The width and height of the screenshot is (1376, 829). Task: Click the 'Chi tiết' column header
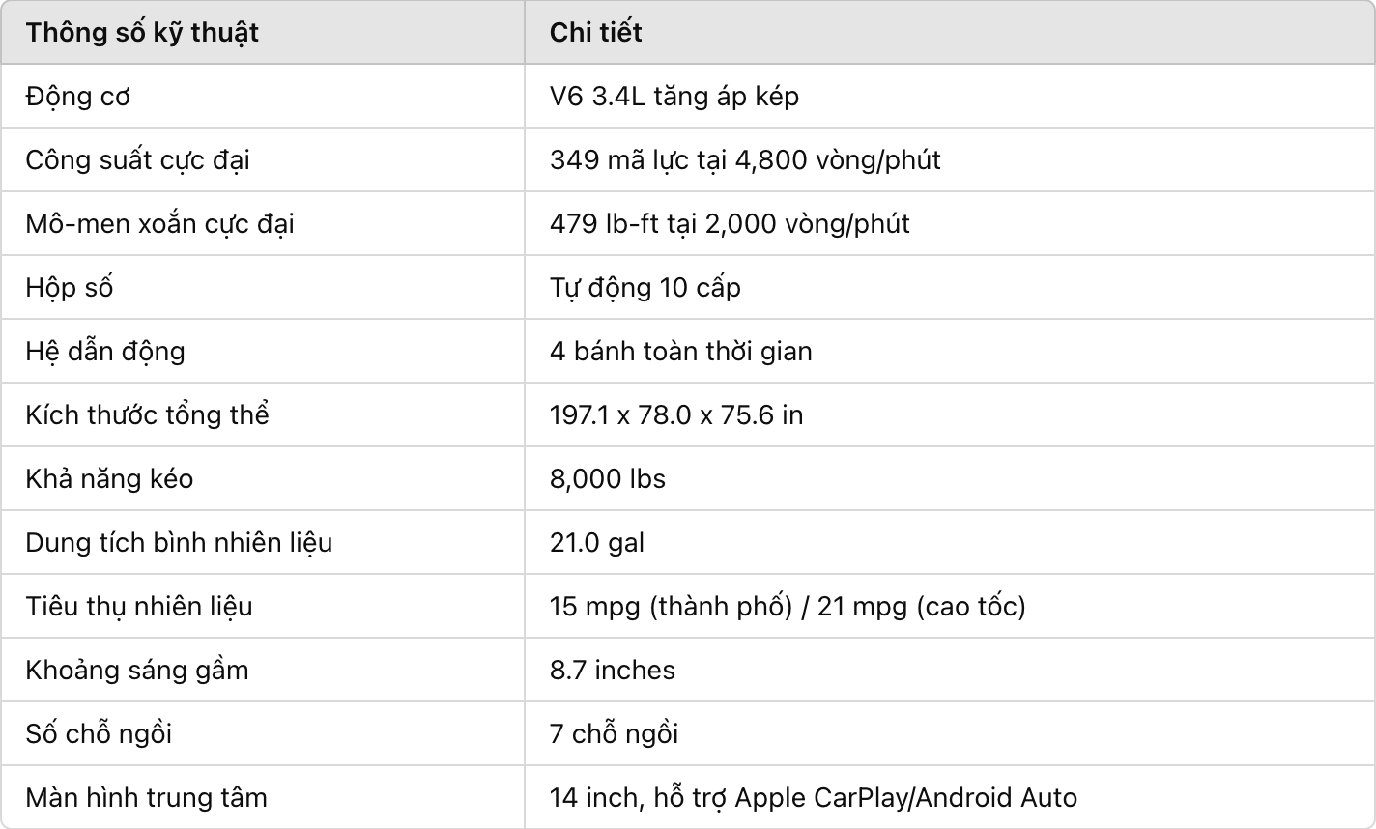coord(596,33)
